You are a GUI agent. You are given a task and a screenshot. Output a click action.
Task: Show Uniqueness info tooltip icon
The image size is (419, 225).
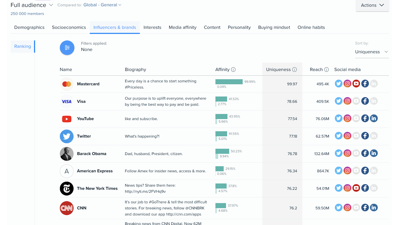tap(294, 69)
